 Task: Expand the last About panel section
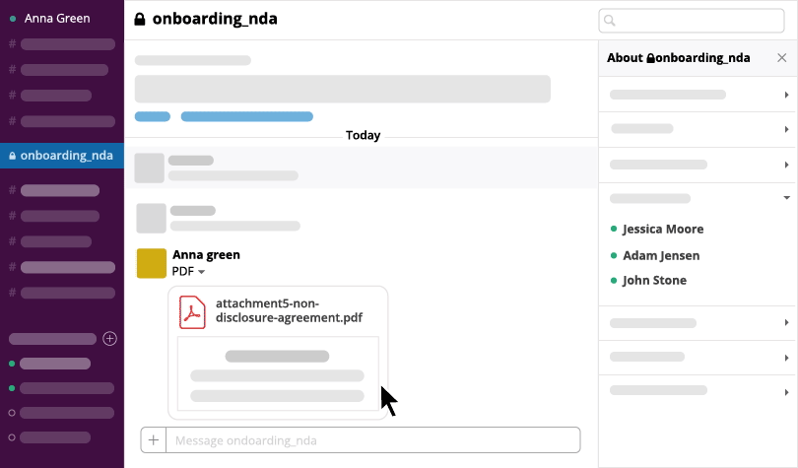pyautogui.click(x=786, y=391)
